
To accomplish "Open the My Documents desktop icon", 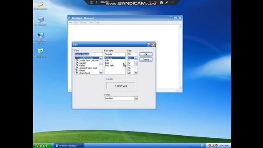I will click(40, 5).
